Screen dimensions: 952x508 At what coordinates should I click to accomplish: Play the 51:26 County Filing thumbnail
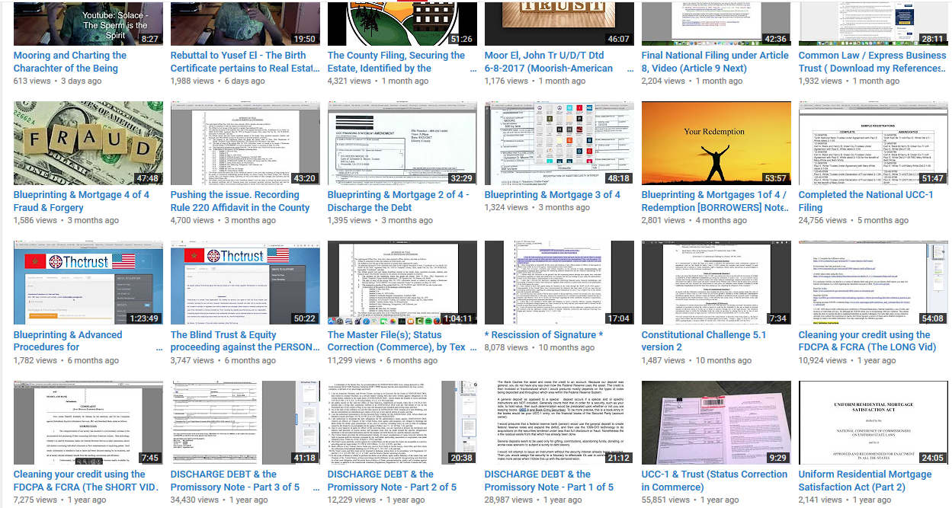point(402,23)
